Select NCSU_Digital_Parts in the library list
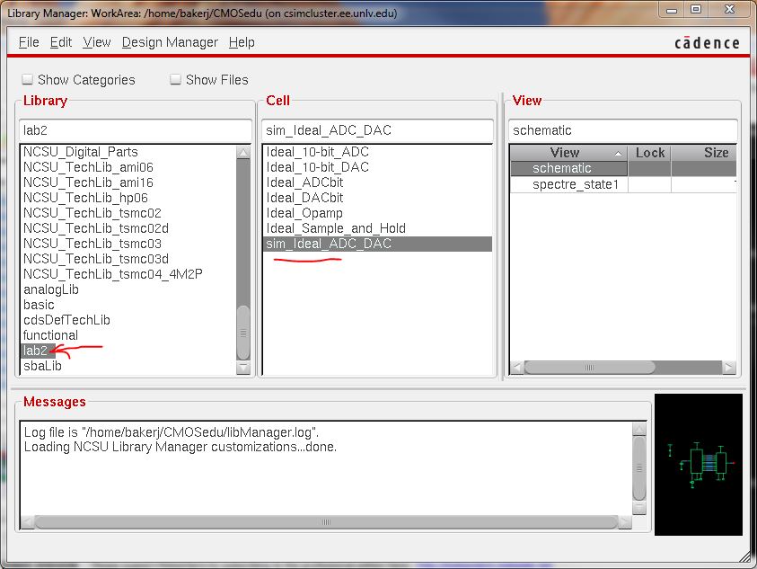 (81, 152)
